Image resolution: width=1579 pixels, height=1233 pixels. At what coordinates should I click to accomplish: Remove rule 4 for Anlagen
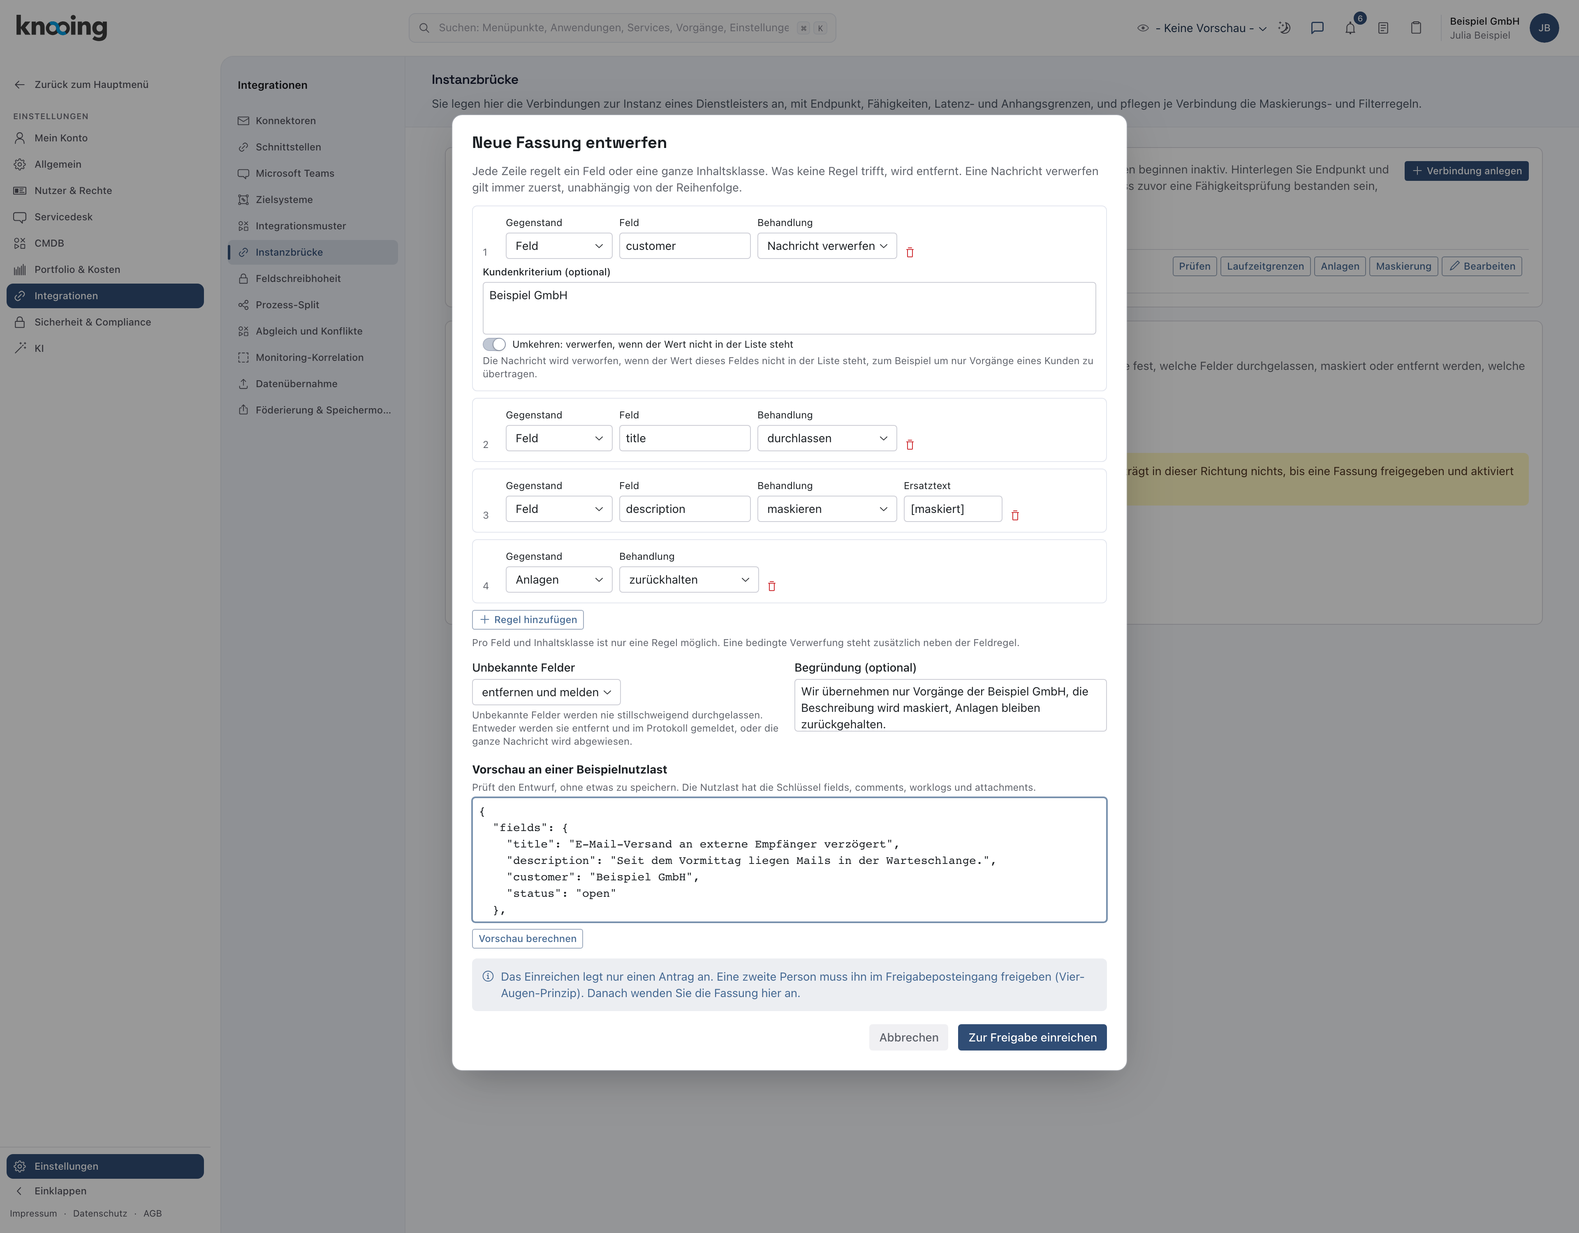771,586
